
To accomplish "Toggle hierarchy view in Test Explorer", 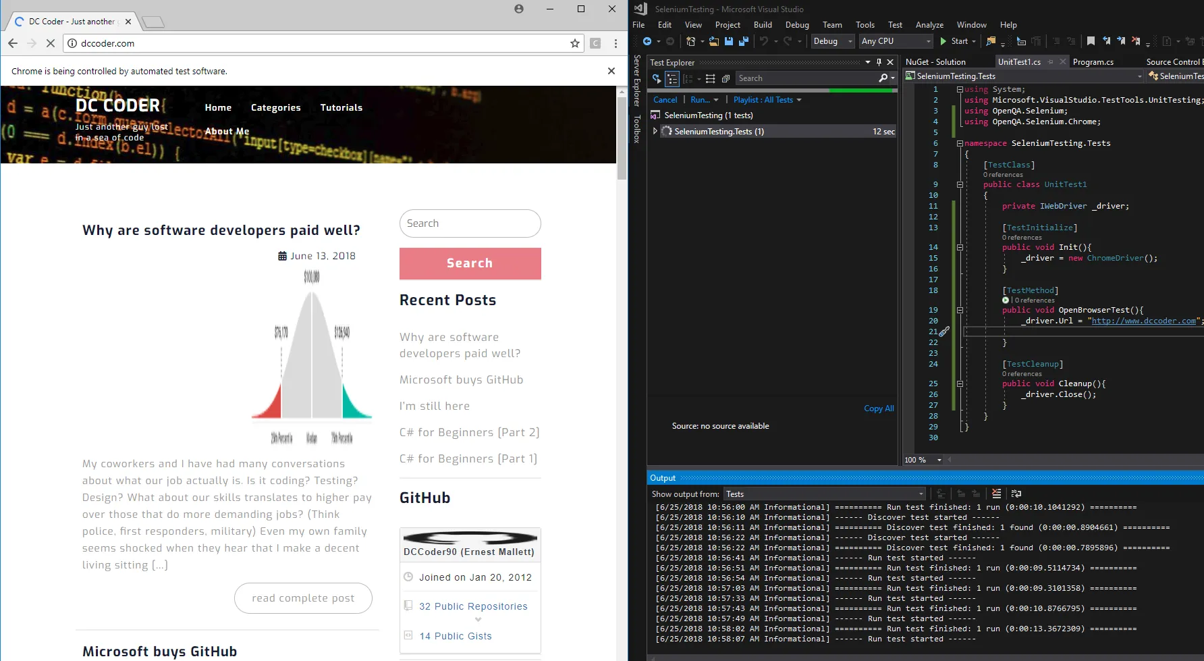I will (x=672, y=78).
